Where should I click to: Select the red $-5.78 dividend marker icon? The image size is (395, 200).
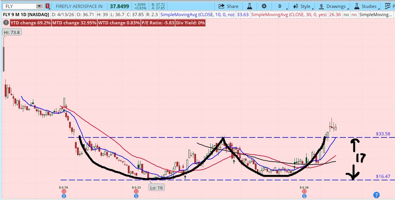click(x=64, y=191)
